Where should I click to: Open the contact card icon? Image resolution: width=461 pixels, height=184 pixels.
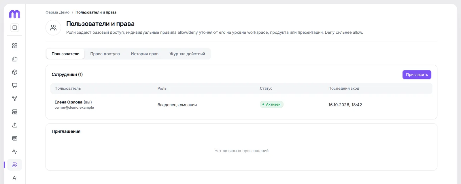point(15,138)
